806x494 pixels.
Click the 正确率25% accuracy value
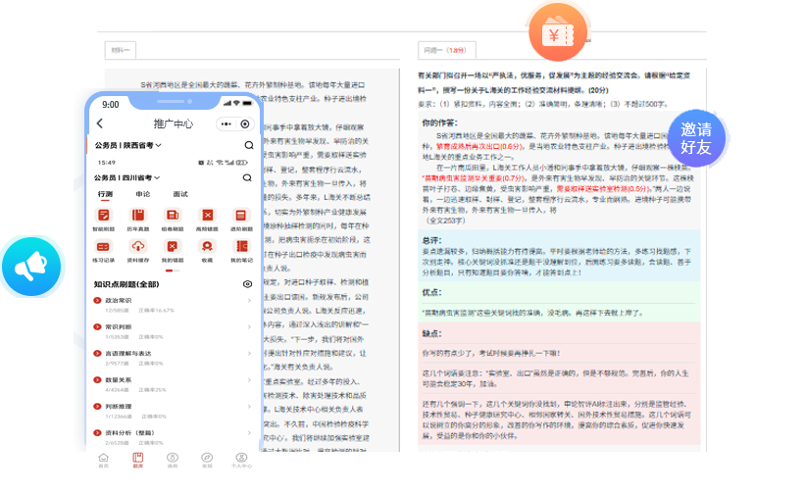pos(152,390)
